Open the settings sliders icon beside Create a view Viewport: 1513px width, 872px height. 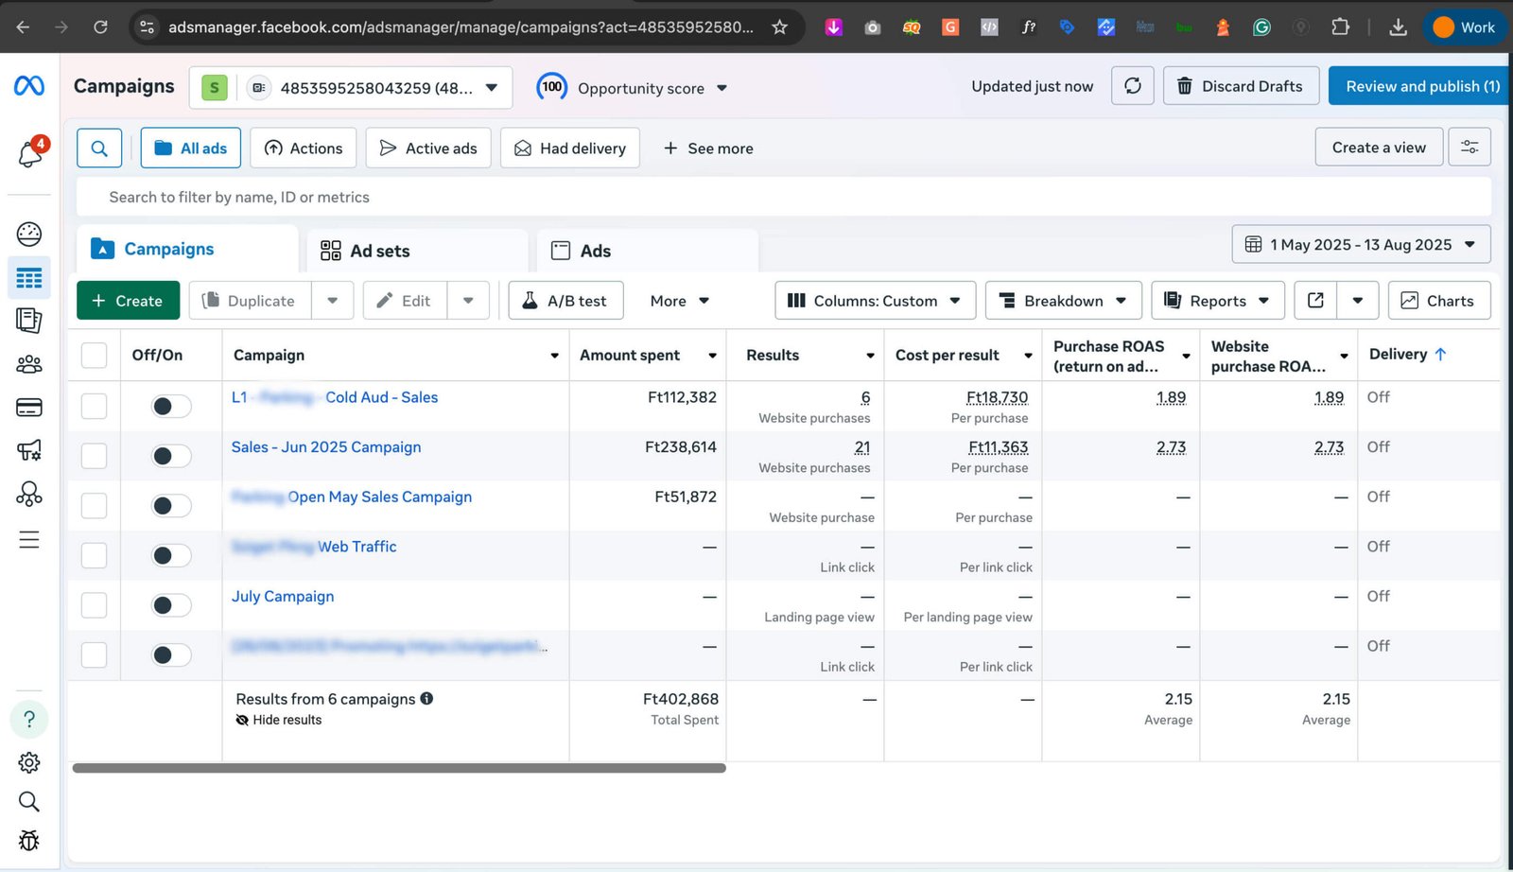coord(1470,148)
